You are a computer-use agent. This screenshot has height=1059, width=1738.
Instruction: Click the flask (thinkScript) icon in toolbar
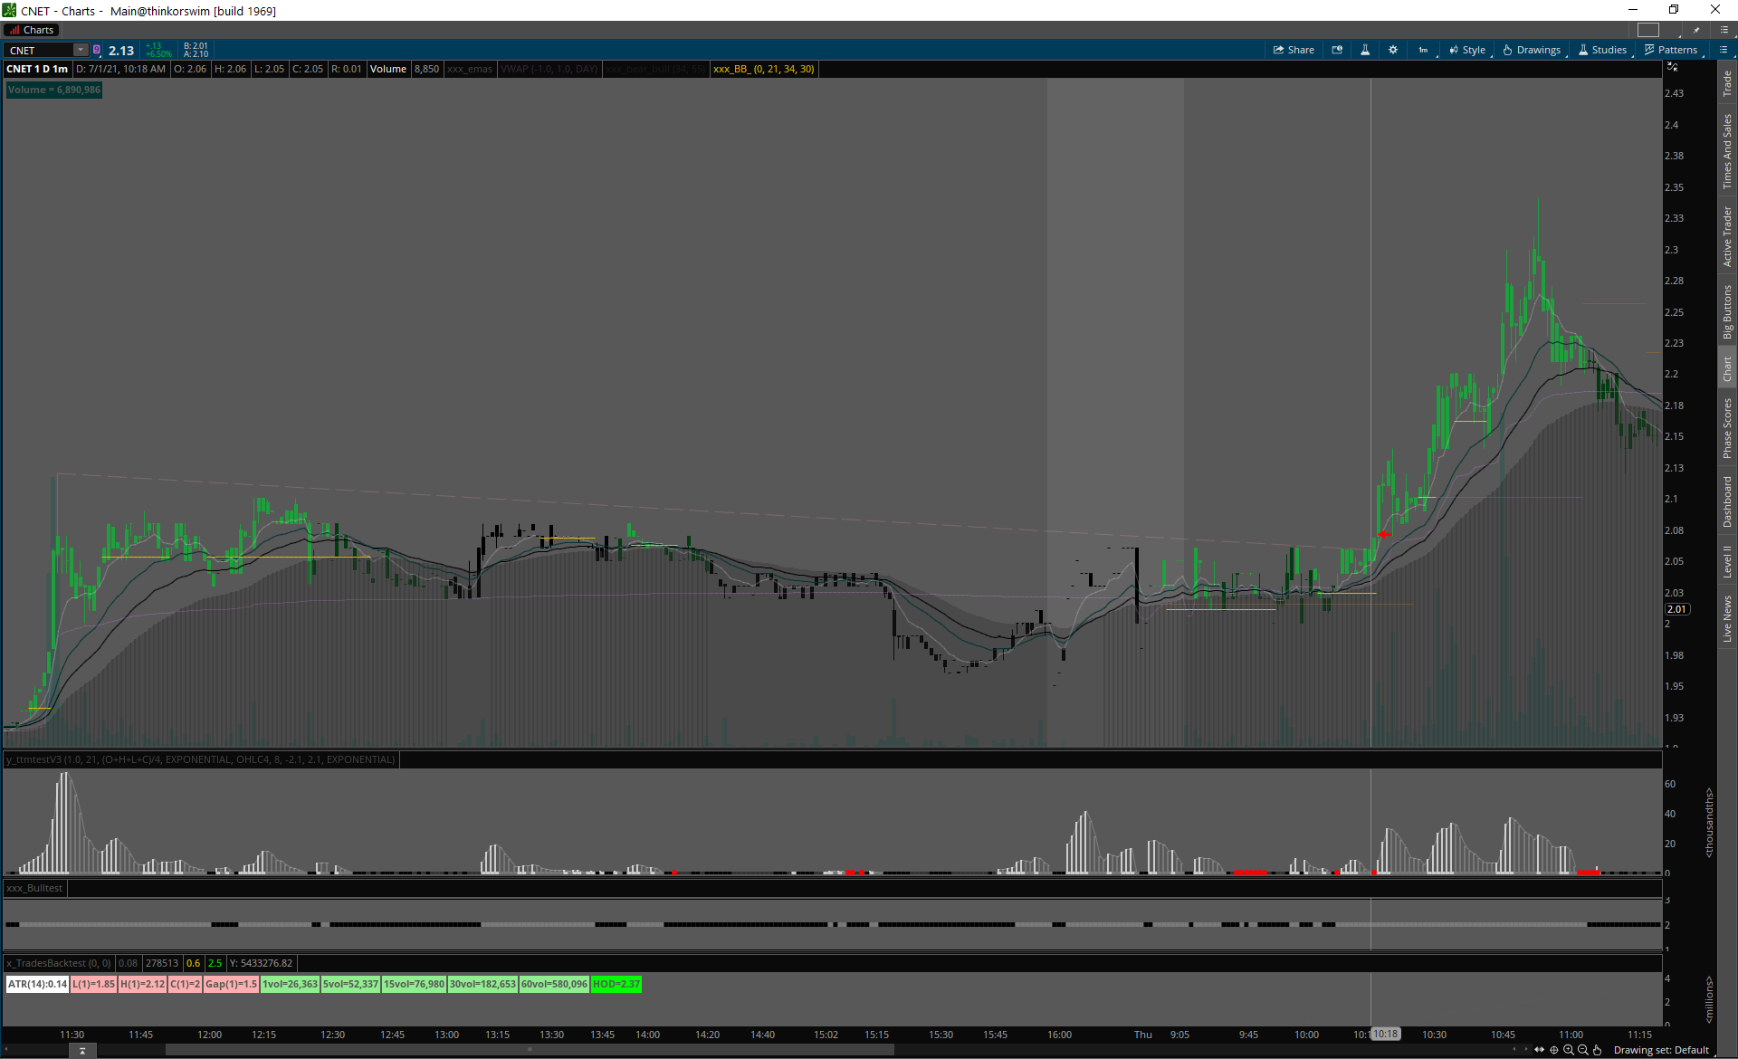1365,50
